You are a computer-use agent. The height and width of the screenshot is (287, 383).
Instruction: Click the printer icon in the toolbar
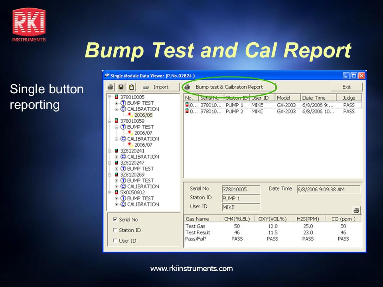click(x=111, y=87)
